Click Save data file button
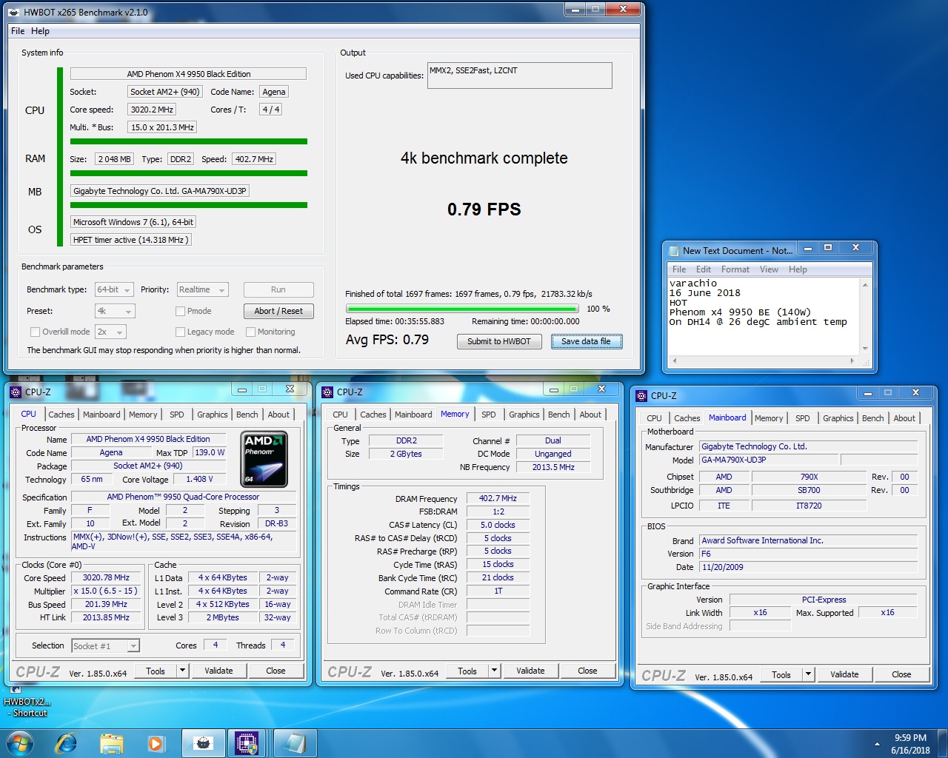Image resolution: width=948 pixels, height=758 pixels. (586, 341)
